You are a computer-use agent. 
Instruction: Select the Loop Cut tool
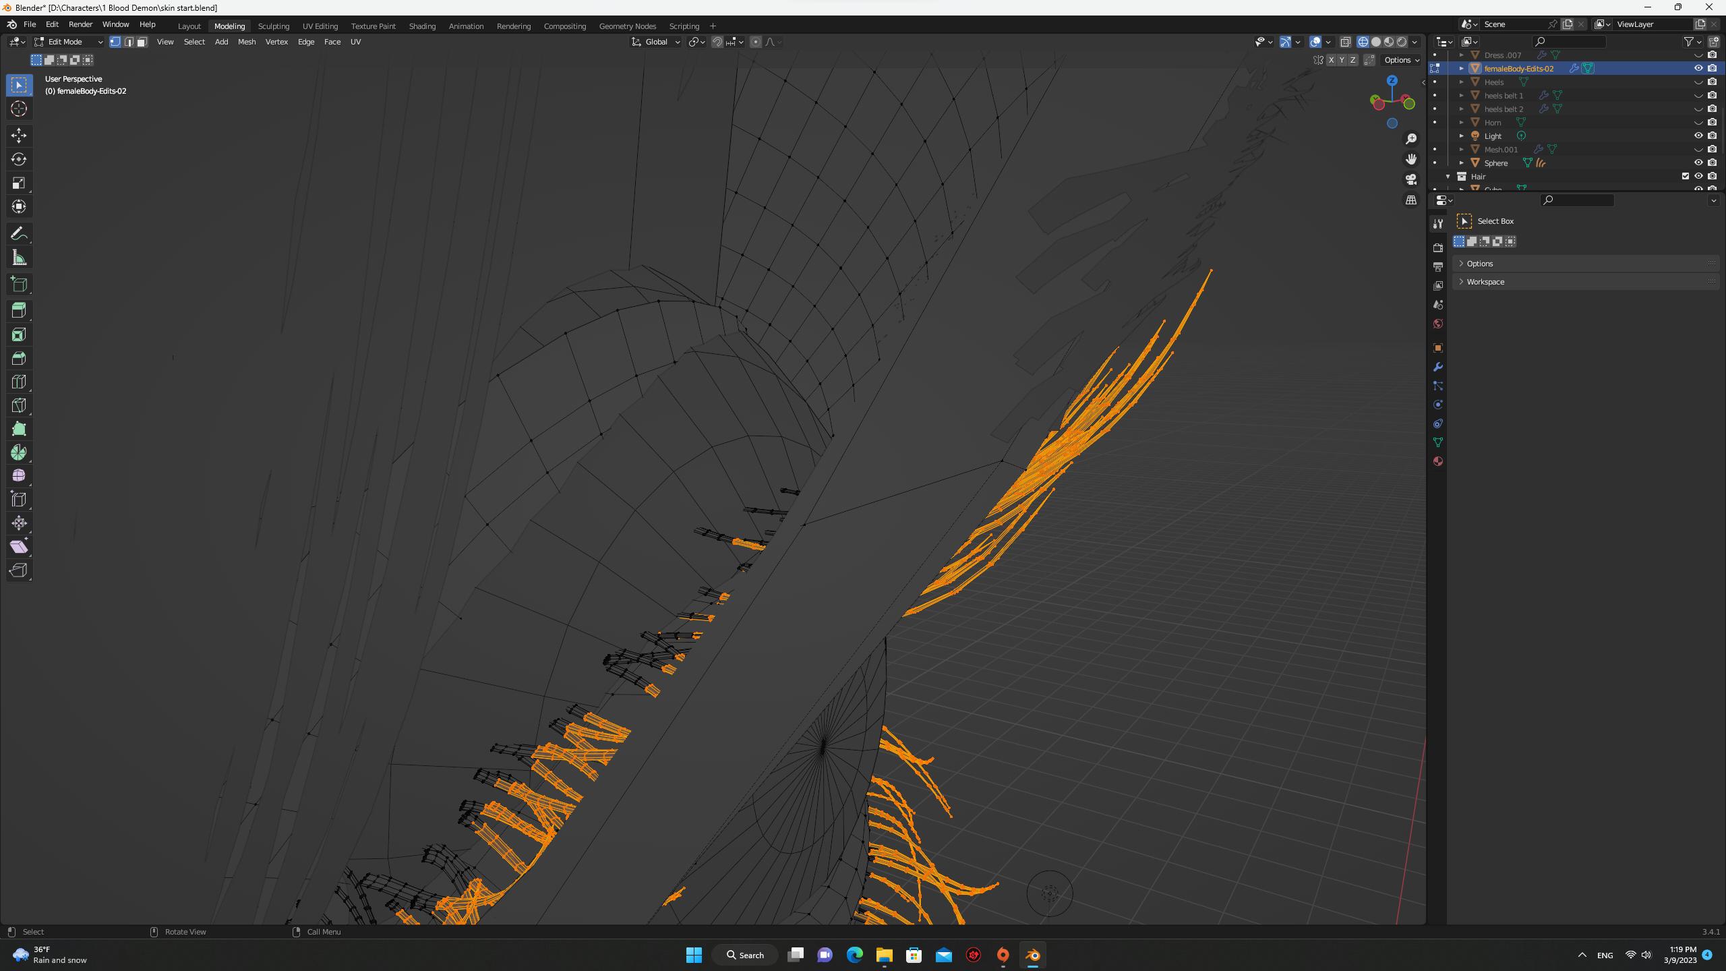19,382
